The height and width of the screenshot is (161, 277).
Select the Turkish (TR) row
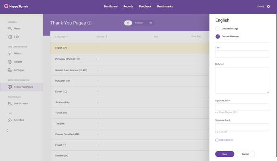point(130,113)
